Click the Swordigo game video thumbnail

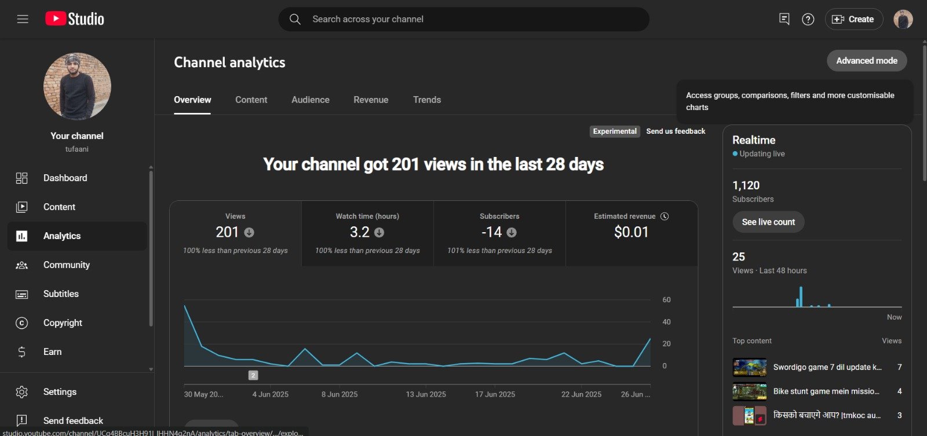750,367
